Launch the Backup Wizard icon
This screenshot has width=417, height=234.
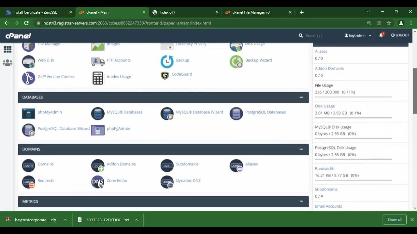[236, 61]
